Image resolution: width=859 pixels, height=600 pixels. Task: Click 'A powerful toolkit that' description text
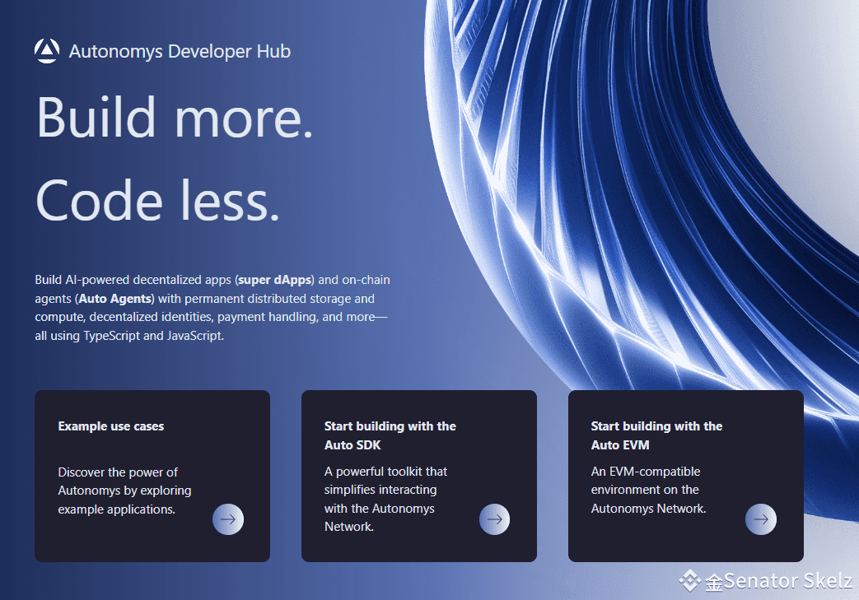point(385,472)
